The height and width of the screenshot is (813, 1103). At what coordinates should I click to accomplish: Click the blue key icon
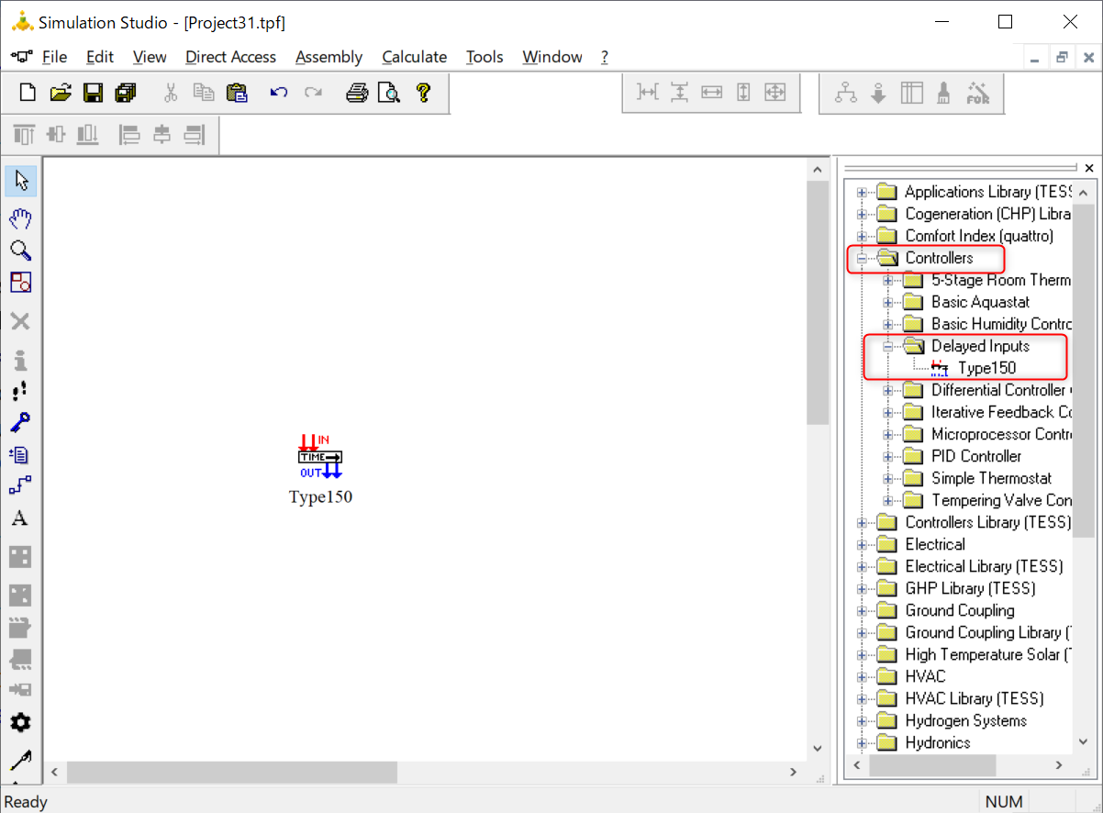20,423
